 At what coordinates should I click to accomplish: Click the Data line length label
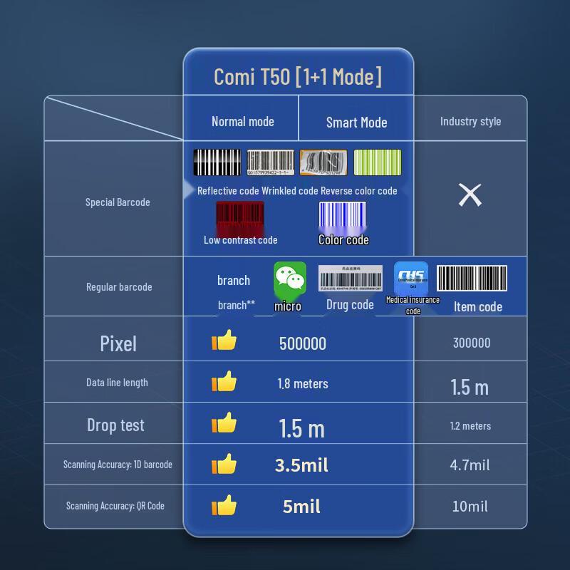[117, 383]
